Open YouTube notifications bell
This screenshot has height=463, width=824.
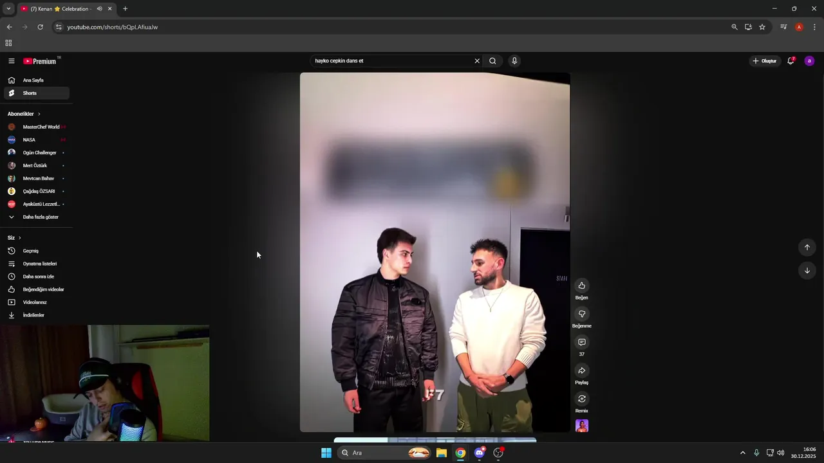(x=791, y=61)
